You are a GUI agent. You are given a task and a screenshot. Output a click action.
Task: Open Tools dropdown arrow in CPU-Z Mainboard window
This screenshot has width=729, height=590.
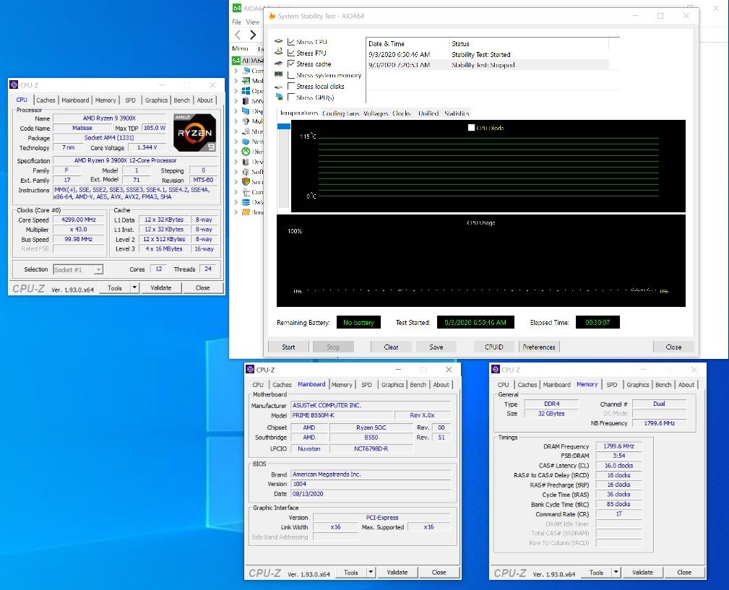pyautogui.click(x=371, y=573)
